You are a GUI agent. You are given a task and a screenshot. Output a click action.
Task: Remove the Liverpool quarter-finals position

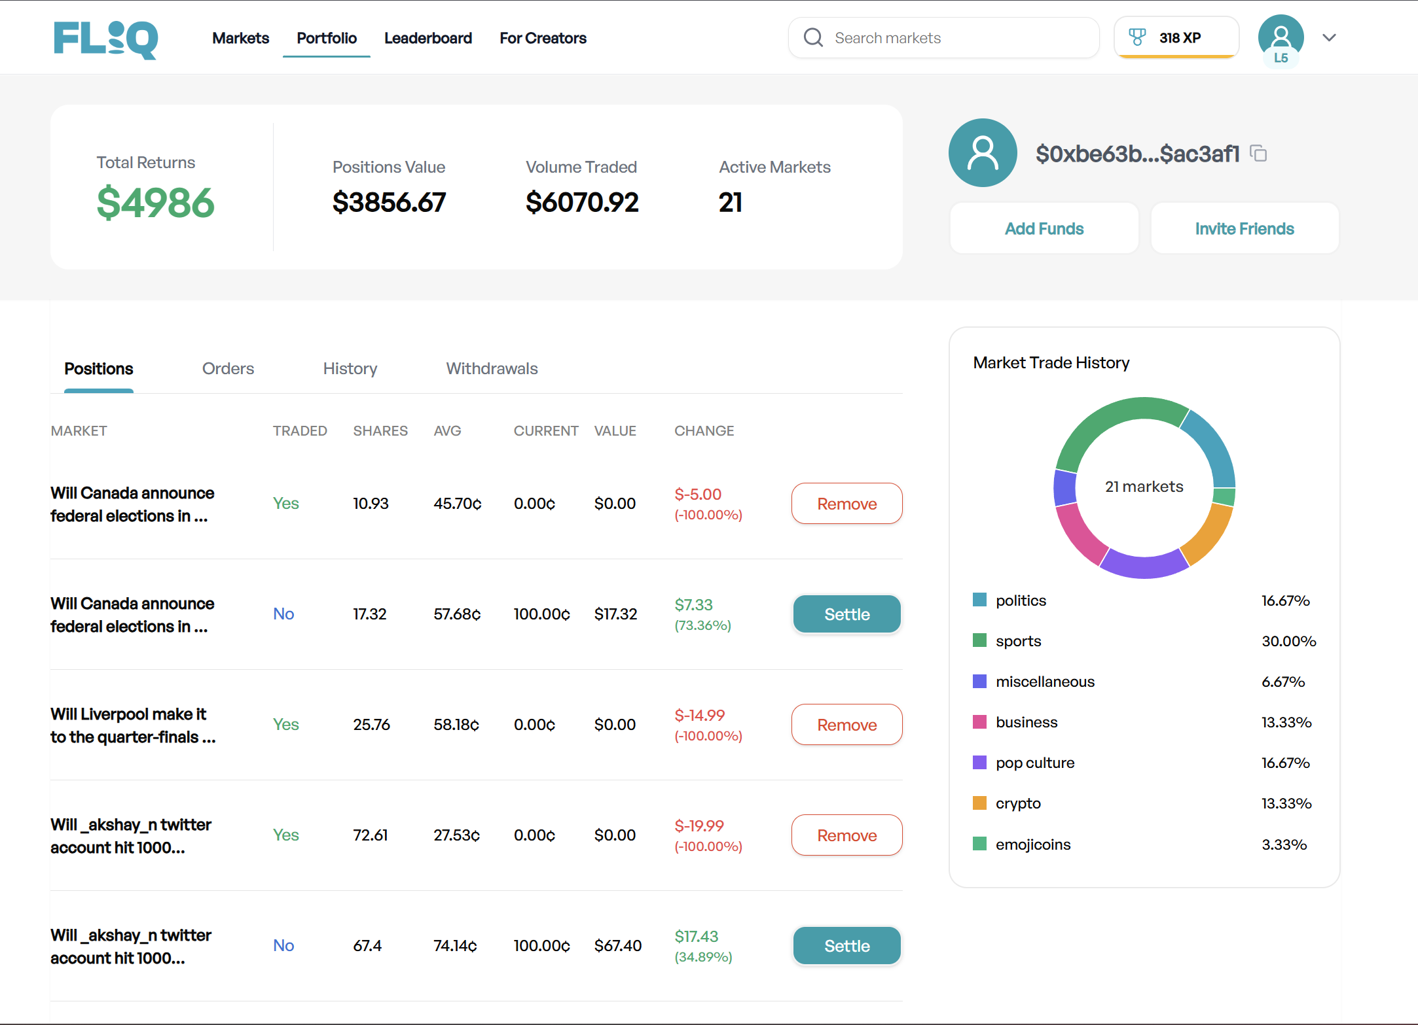(846, 725)
